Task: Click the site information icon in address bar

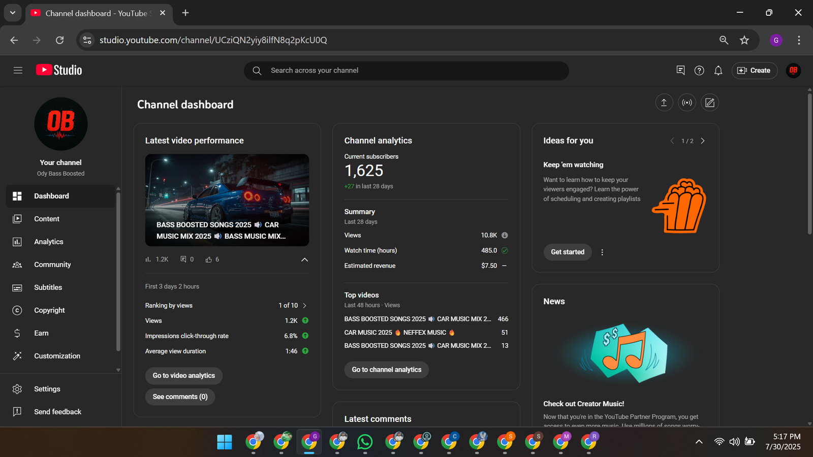Action: point(87,40)
